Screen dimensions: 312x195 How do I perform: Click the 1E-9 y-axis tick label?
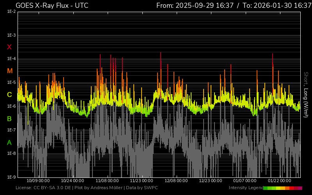pos(11,177)
